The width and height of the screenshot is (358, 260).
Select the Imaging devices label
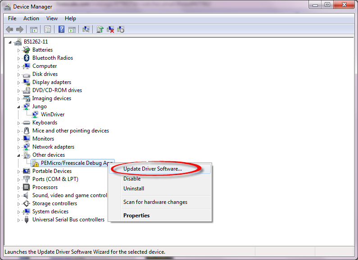click(52, 98)
